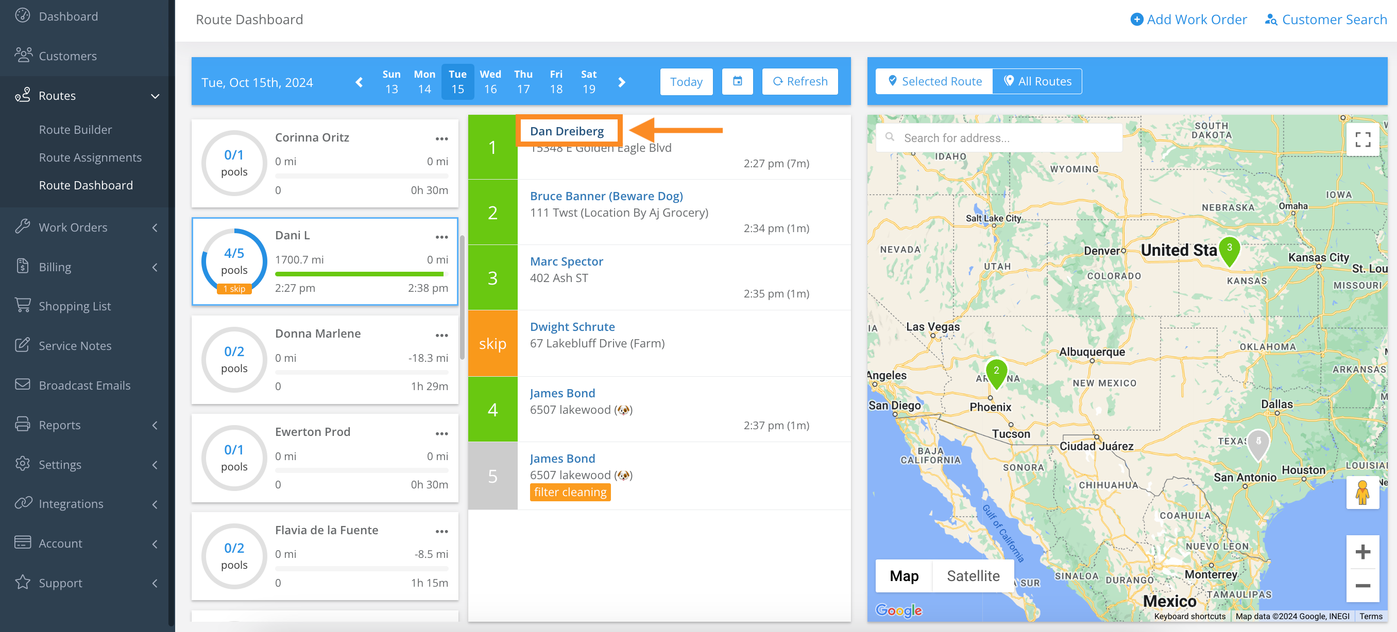Image resolution: width=1397 pixels, height=632 pixels.
Task: Open Customer Search
Action: [x=1325, y=20]
